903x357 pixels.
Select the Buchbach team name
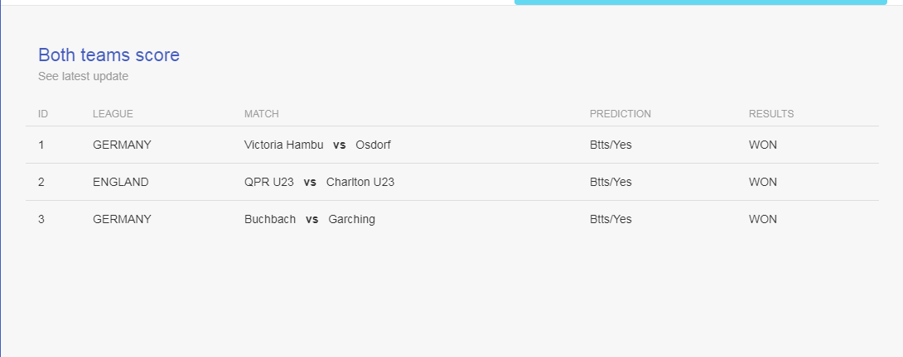[x=270, y=220]
